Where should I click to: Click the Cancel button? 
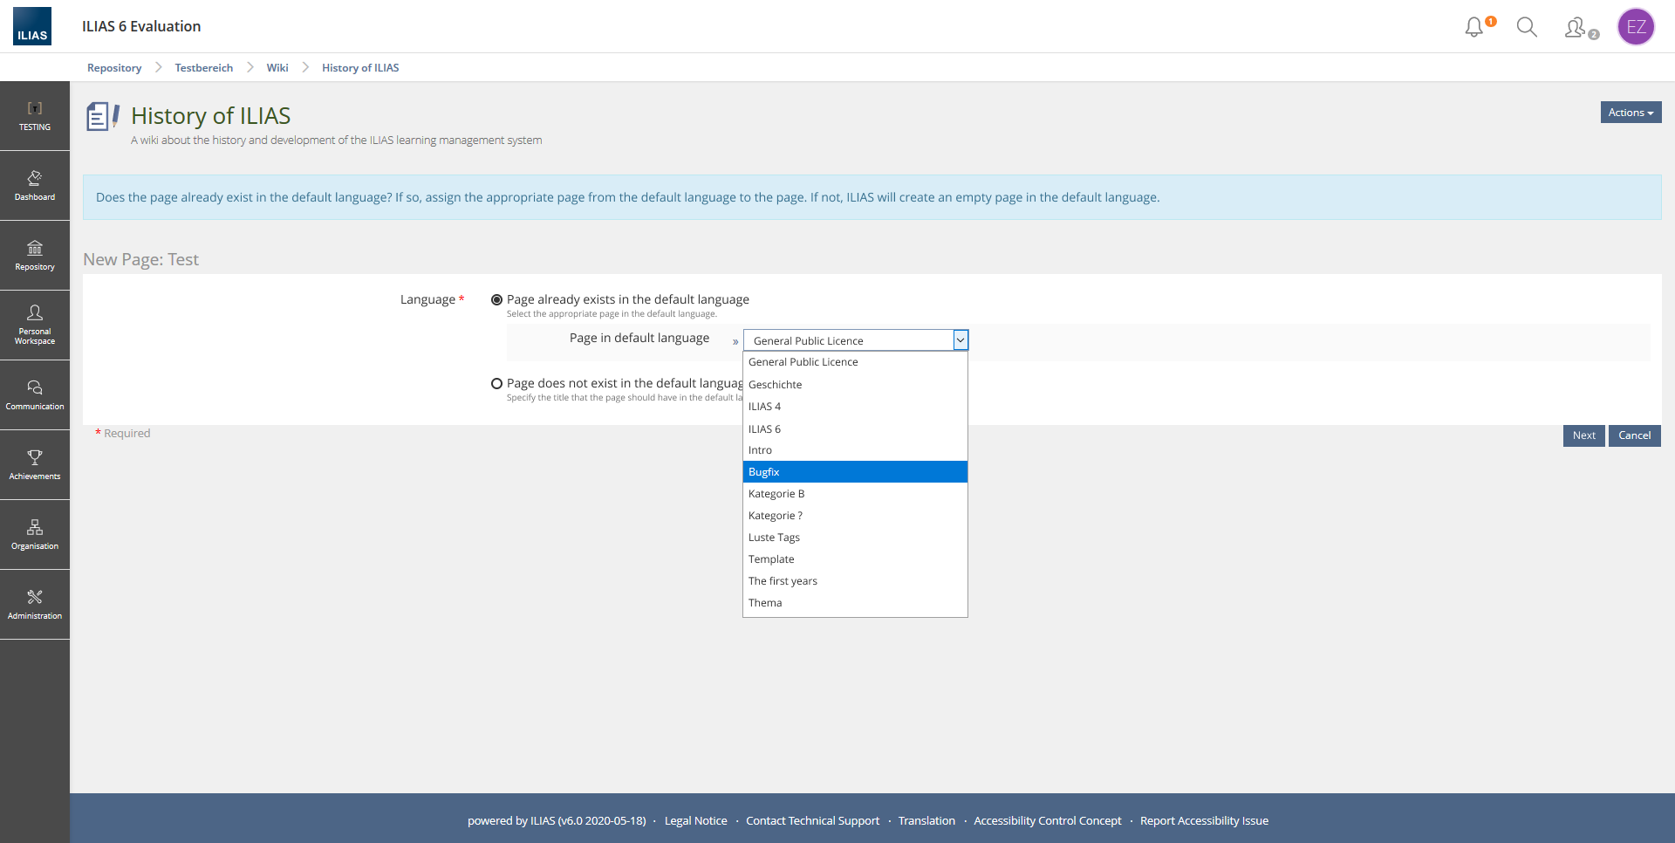coord(1634,435)
